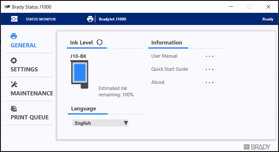The width and height of the screenshot is (279, 152).
Task: Click the Information heading
Action: 167,43
